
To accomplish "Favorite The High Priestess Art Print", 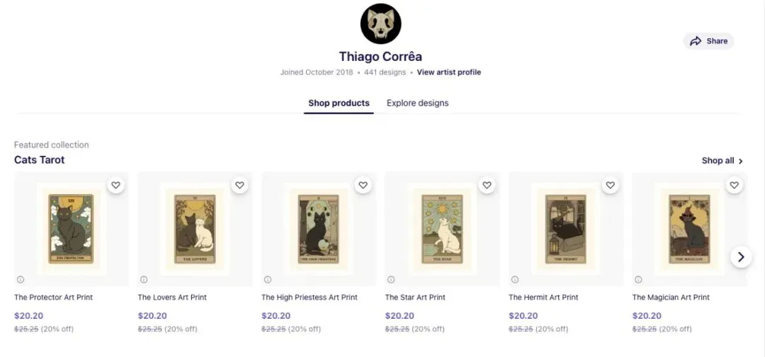I will coord(363,185).
